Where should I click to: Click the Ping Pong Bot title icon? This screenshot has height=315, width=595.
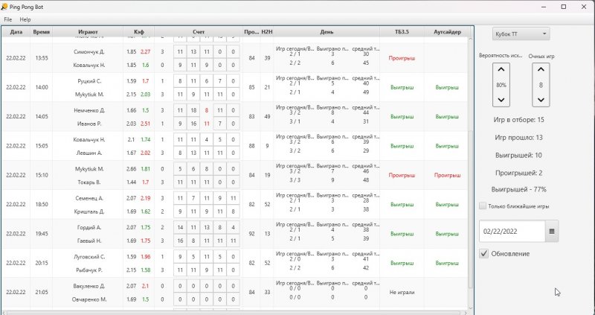5,7
